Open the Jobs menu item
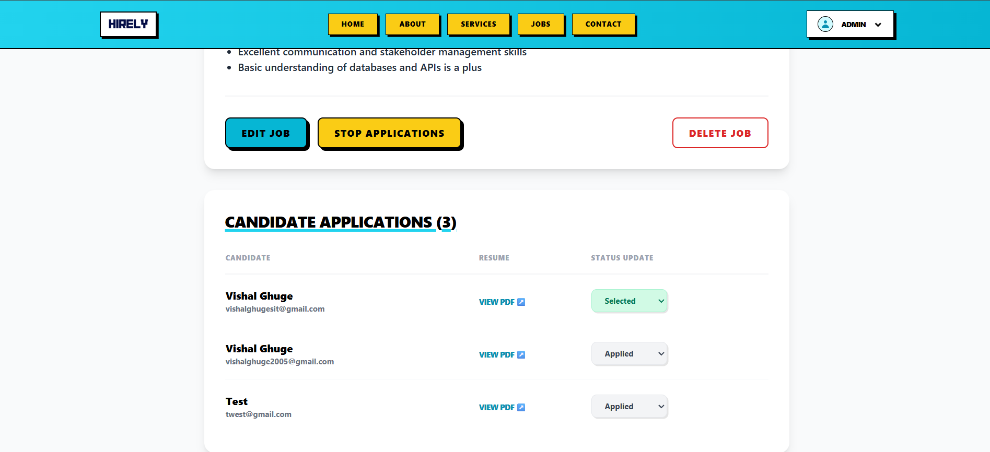The width and height of the screenshot is (990, 452). [541, 24]
